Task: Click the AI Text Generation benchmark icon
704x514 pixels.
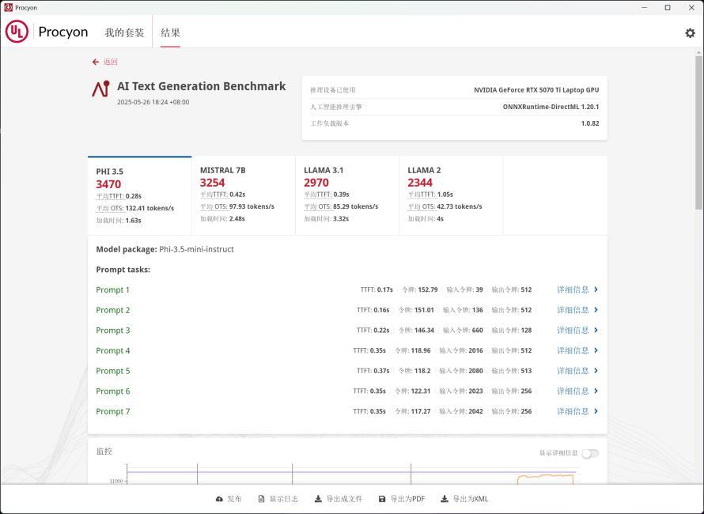Action: point(100,89)
